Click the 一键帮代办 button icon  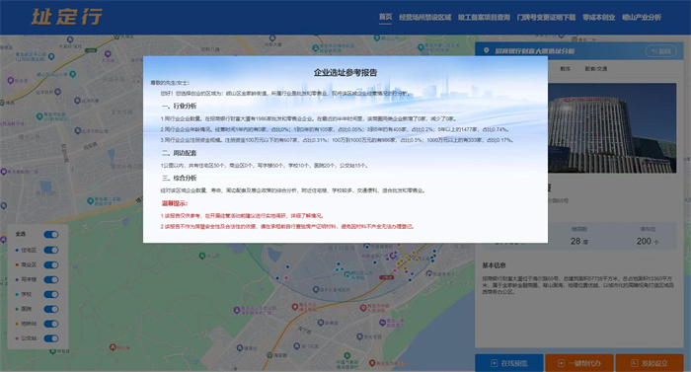pyautogui.click(x=561, y=363)
